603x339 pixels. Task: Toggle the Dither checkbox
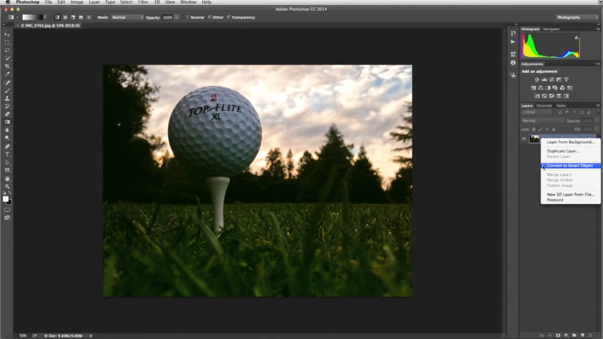pyautogui.click(x=209, y=17)
